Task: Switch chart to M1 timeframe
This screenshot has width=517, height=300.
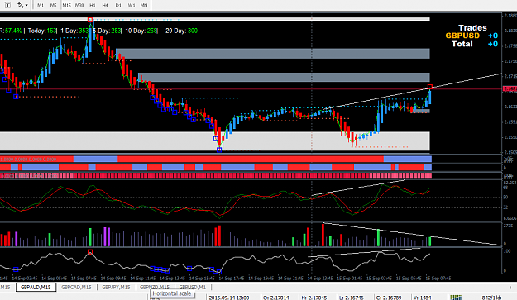Action: click(x=41, y=5)
